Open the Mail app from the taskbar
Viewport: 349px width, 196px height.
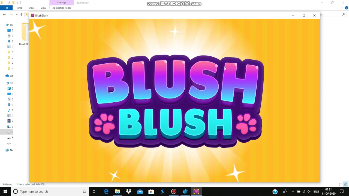140,192
